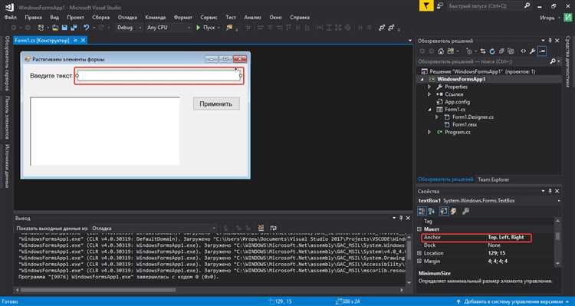The image size is (575, 306).
Task: Click the Undo toolbar icon
Action: coord(86,28)
